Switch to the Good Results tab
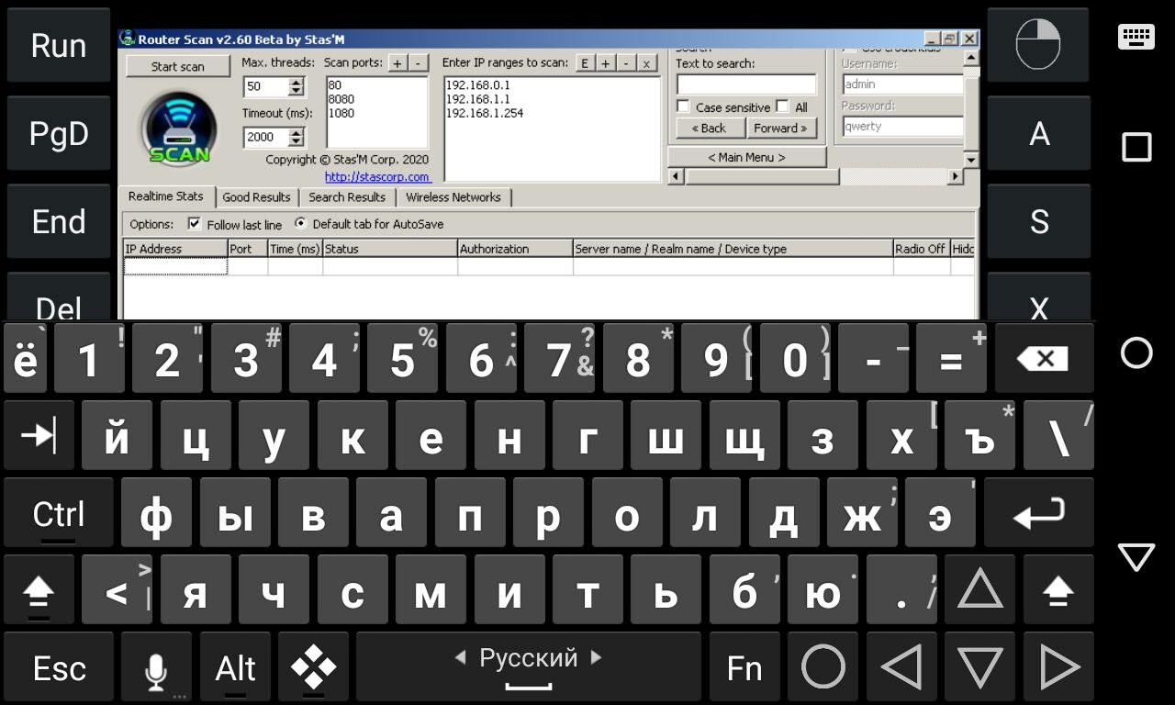Screen dimensions: 1175x705 coord(256,197)
